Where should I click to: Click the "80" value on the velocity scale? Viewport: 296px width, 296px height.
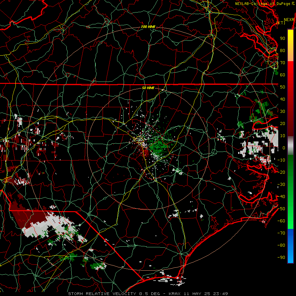283,51
